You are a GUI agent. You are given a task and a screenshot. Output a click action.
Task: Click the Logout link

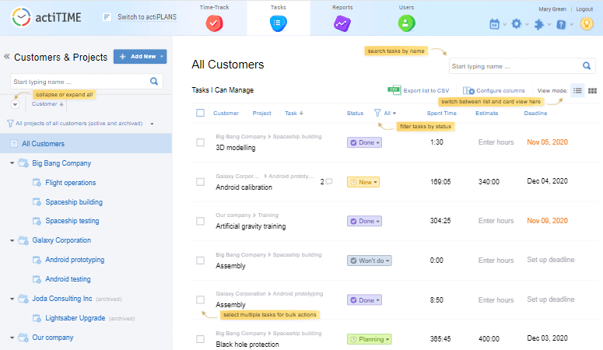pyautogui.click(x=584, y=9)
